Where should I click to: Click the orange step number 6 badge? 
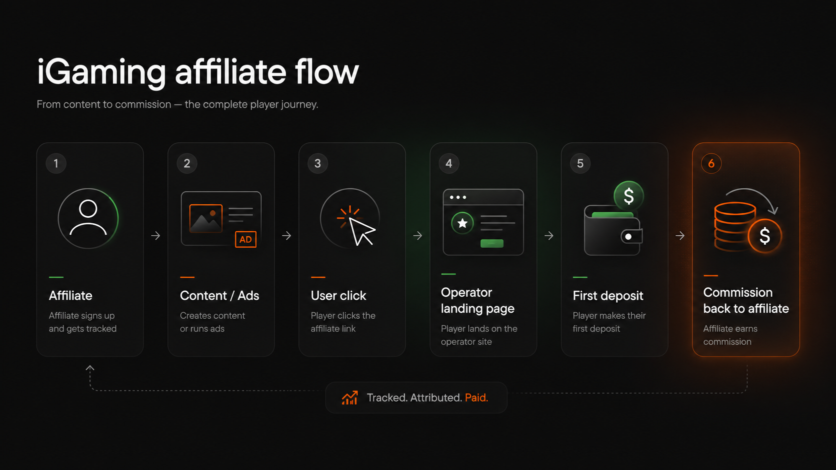711,163
